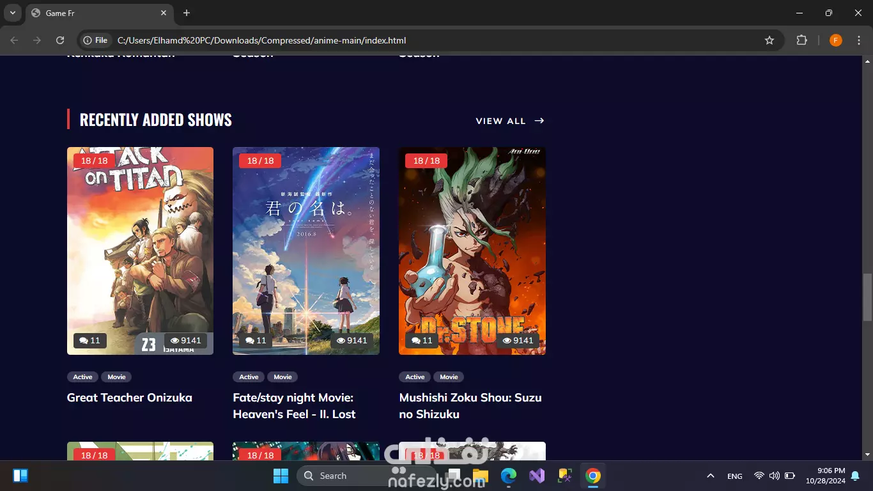The width and height of the screenshot is (873, 491).
Task: Check battery status in system tray
Action: tap(790, 476)
